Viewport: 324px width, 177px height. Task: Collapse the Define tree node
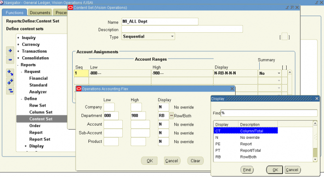tap(22, 99)
